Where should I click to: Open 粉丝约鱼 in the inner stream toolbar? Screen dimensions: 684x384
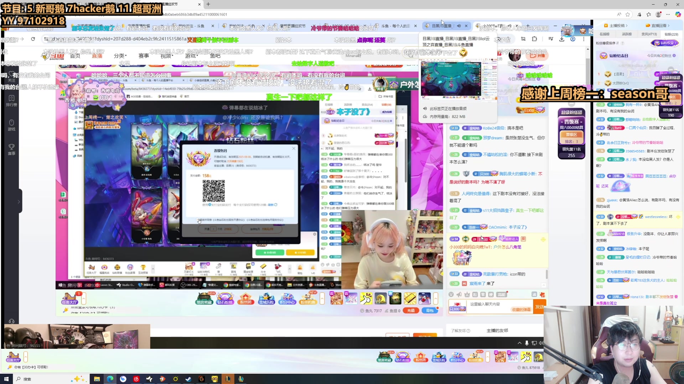click(x=308, y=298)
